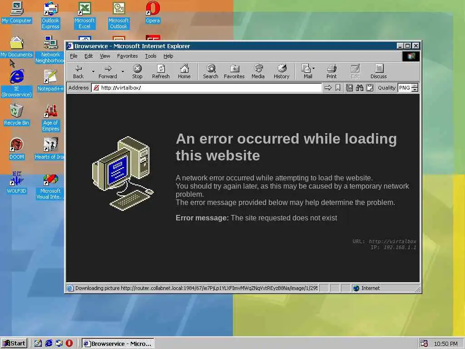Select the Recycle Bin desktop icon
This screenshot has height=349, width=465.
click(17, 115)
